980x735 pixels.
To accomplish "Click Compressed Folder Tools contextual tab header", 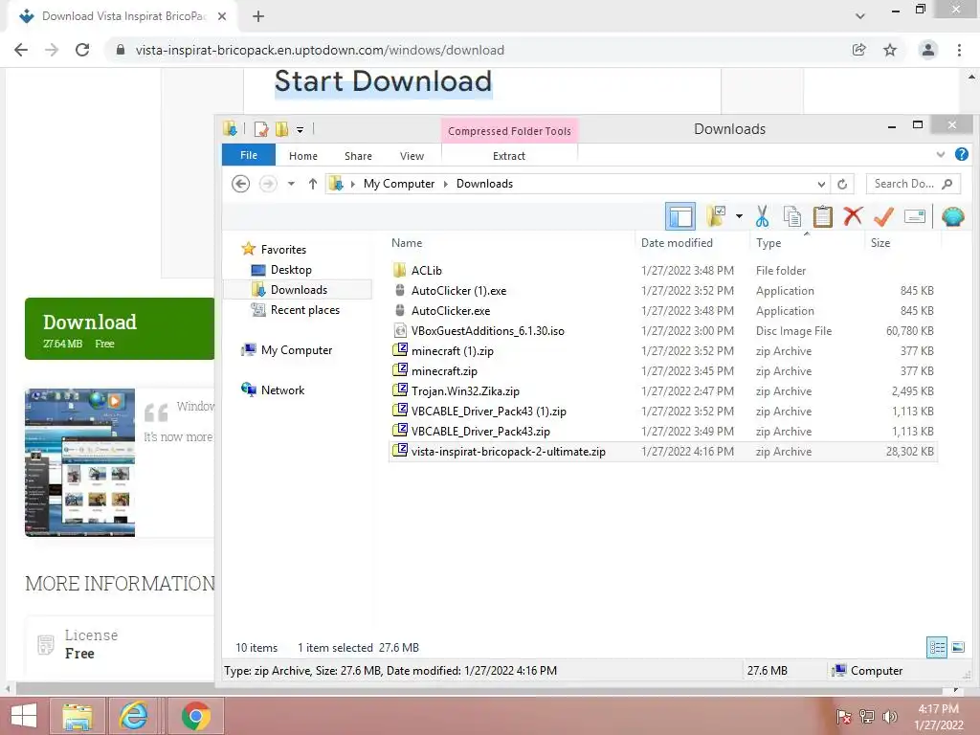I will (509, 130).
